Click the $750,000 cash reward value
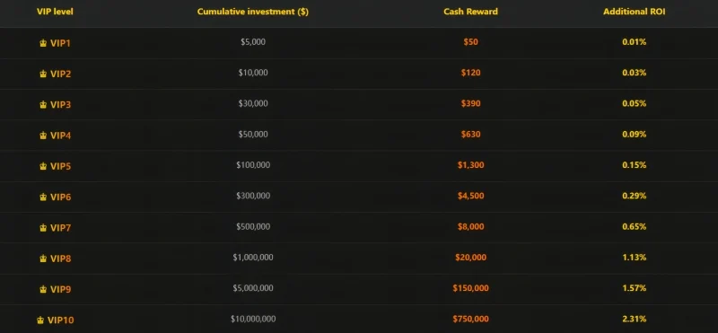Viewport: 718px width, 333px height. click(x=470, y=319)
